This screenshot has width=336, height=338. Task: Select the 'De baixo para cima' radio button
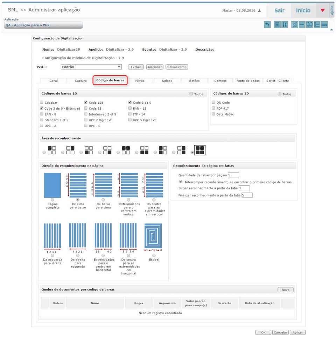103,200
